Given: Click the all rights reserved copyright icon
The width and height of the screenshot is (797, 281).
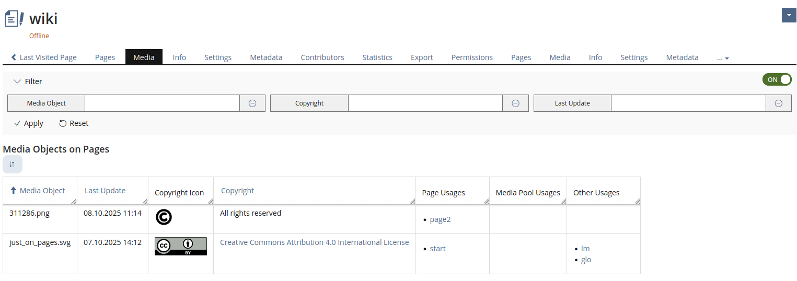Looking at the screenshot, I should click(x=164, y=217).
